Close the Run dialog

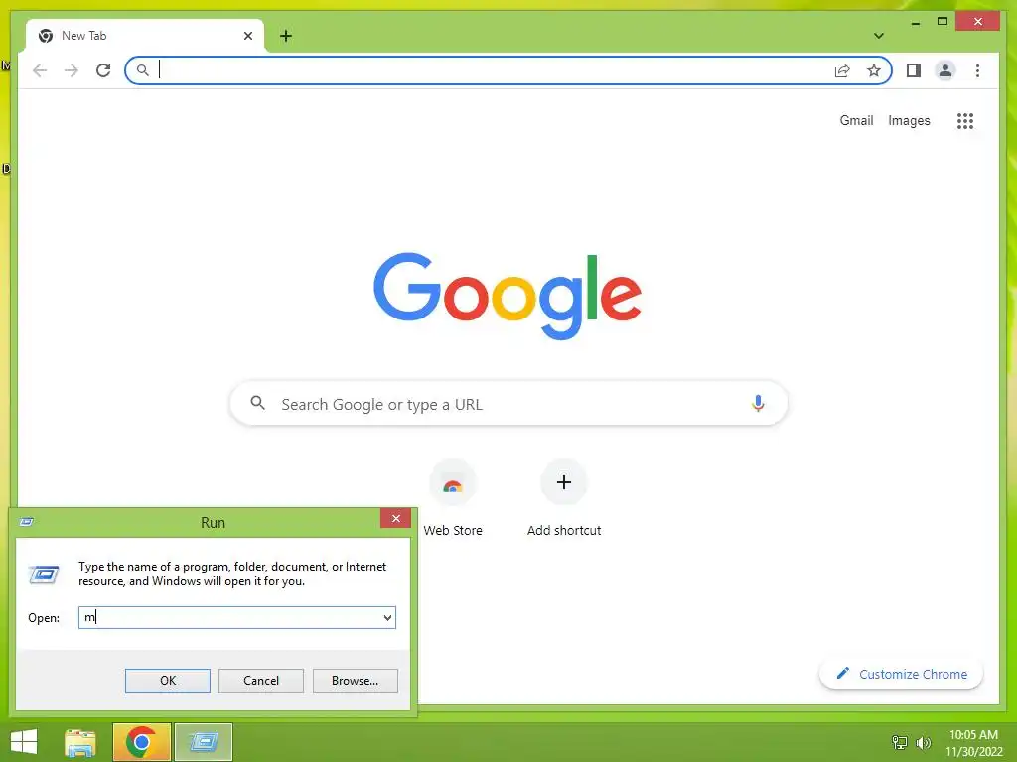395,518
